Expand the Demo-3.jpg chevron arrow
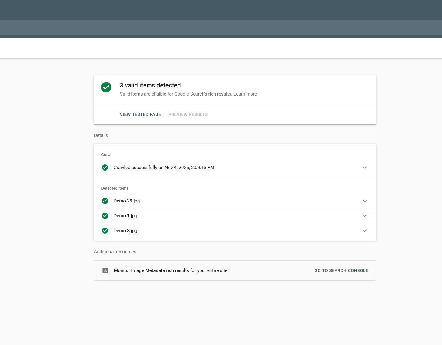 point(365,231)
